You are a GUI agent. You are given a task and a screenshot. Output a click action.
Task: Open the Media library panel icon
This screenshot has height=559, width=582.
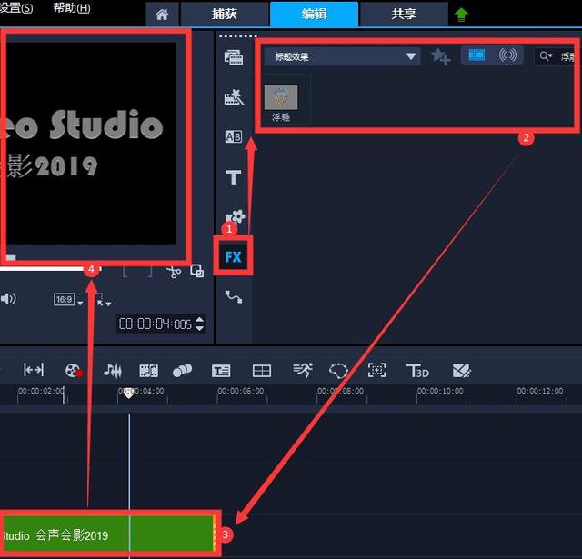click(x=234, y=57)
